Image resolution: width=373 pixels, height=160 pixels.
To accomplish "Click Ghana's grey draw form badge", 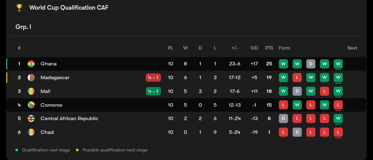I will [310, 64].
